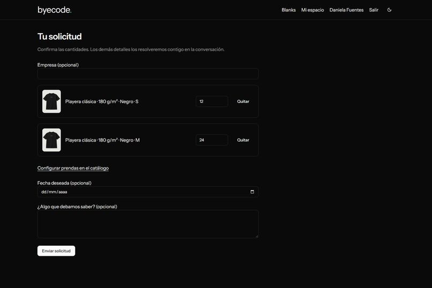This screenshot has height=288, width=432.
Task: Focus the Empresa (opcional) input field
Action: coord(148,74)
